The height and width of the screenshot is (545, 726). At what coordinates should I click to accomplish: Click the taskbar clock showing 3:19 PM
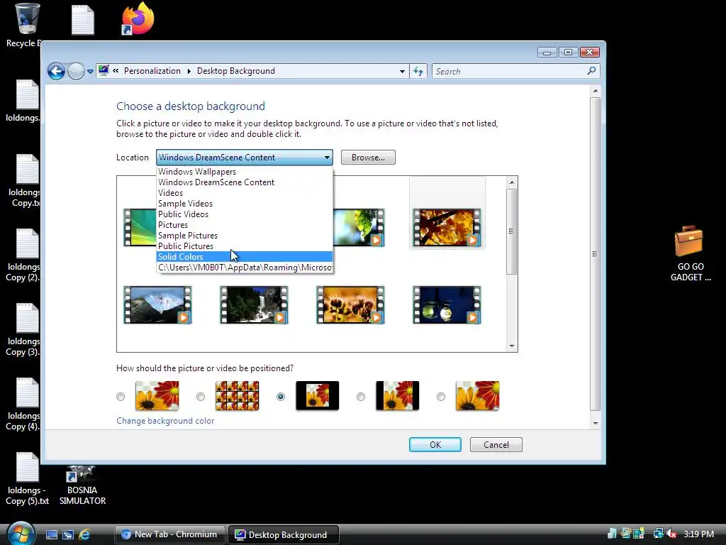[x=698, y=534]
